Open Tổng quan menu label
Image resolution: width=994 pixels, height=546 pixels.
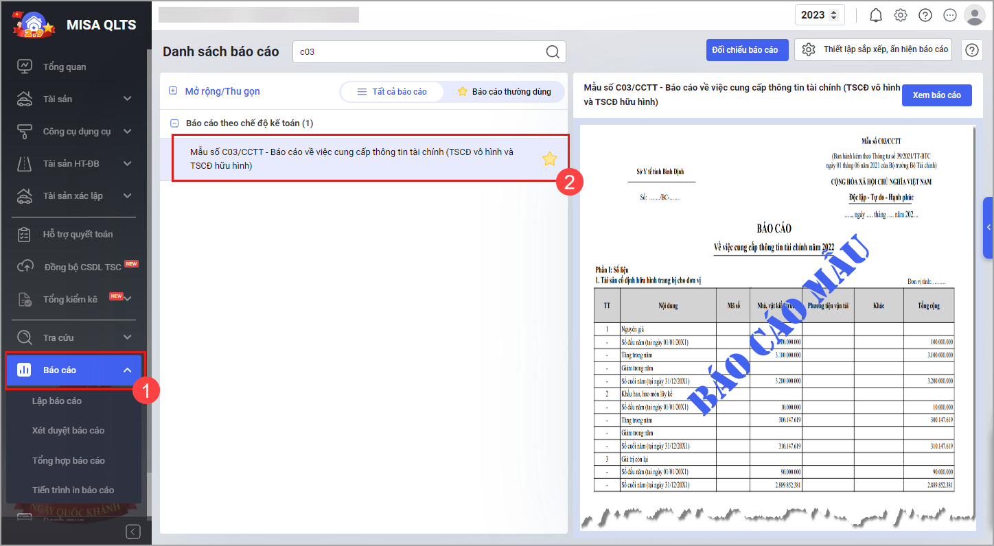pos(65,67)
